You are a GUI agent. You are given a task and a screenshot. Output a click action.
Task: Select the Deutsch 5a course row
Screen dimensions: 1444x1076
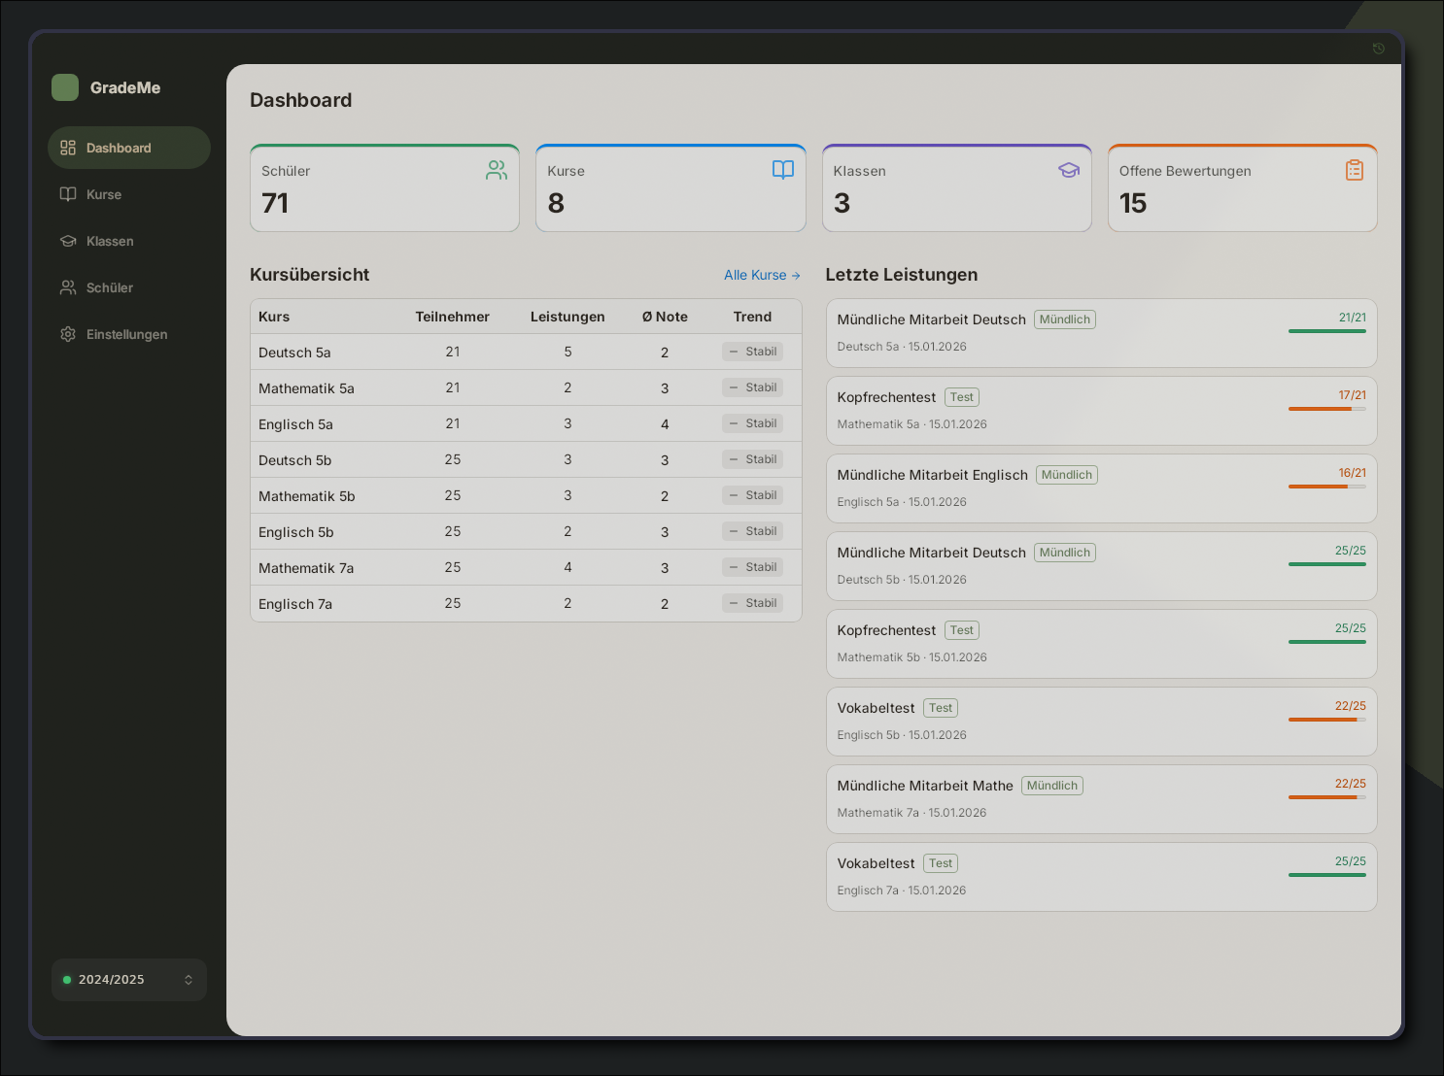point(526,353)
